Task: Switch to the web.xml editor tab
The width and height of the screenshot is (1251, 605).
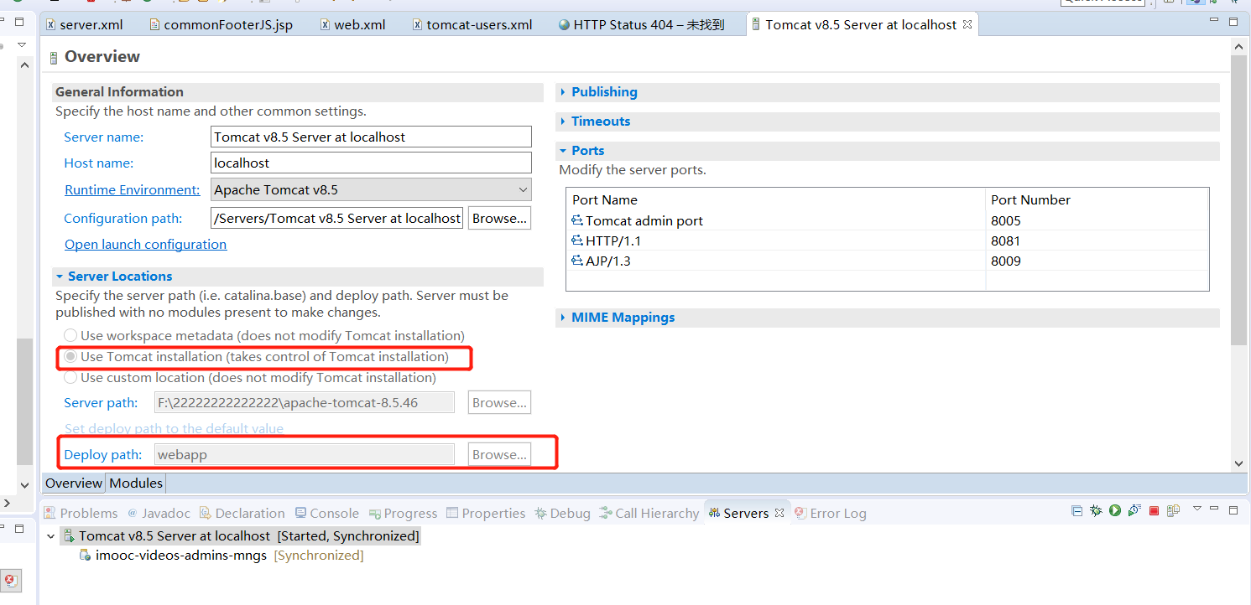Action: [352, 24]
